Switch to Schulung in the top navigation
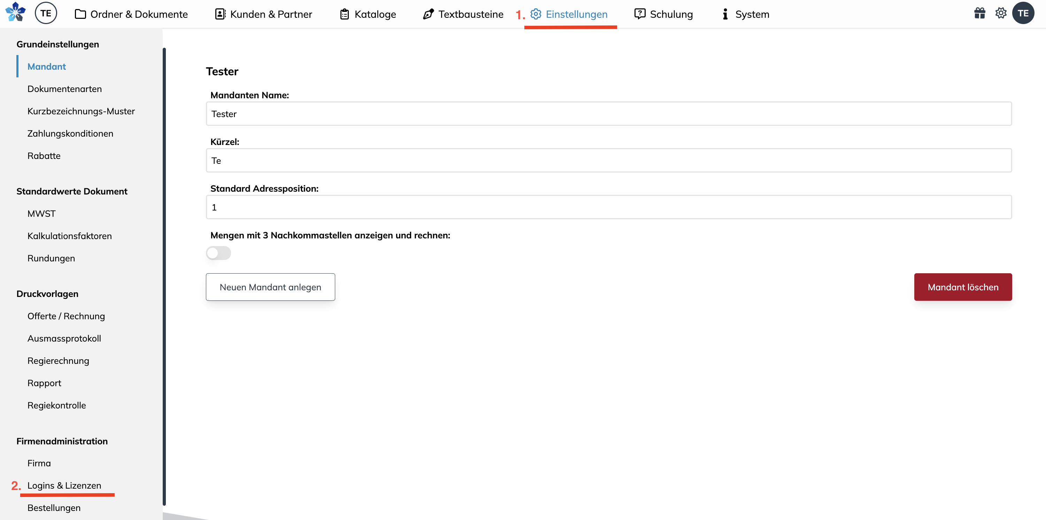The width and height of the screenshot is (1046, 520). point(663,14)
